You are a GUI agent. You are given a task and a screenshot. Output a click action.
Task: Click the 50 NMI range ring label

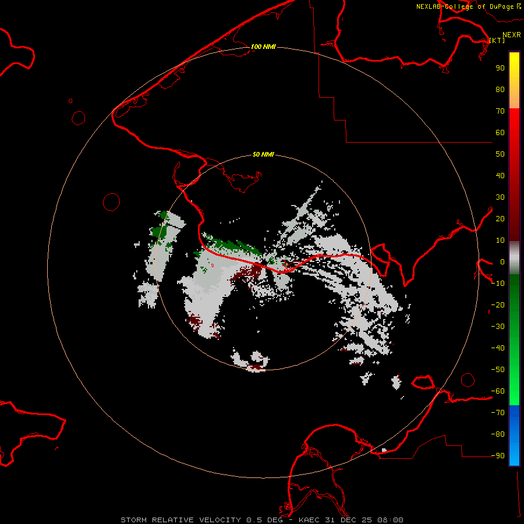point(263,154)
